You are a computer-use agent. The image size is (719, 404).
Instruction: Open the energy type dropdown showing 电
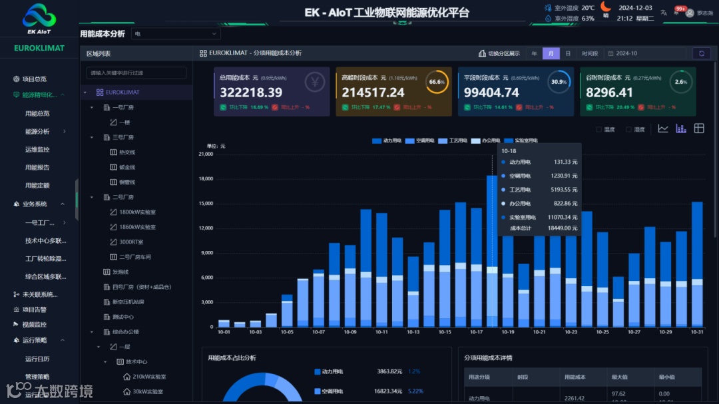(x=176, y=34)
